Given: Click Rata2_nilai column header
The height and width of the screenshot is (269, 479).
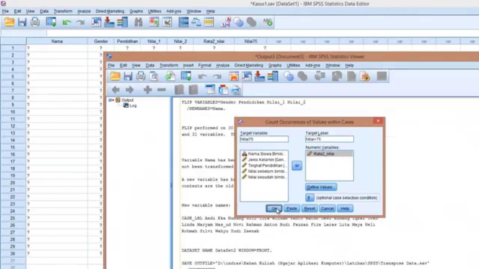Looking at the screenshot, I should 214,41.
